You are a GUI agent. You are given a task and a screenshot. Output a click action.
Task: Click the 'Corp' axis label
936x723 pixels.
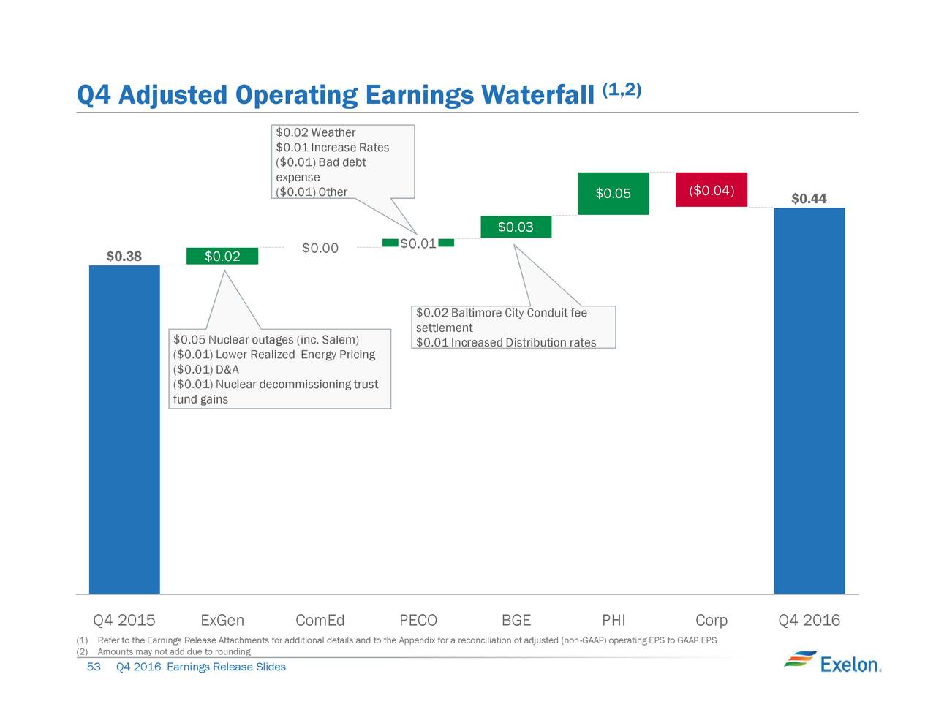712,621
